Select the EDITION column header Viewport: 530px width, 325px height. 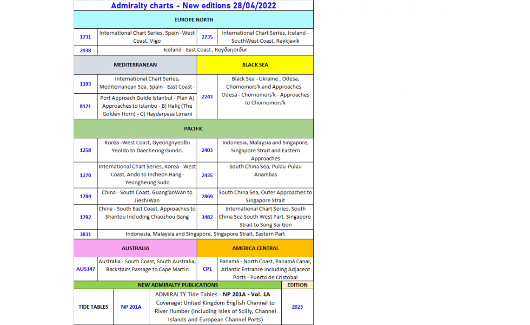[x=298, y=285]
